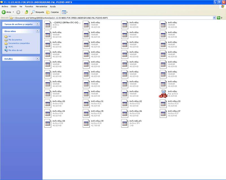The width and height of the screenshot is (226, 180).
Task: Click the label 'Archivo SFV'
Action: point(135,123)
